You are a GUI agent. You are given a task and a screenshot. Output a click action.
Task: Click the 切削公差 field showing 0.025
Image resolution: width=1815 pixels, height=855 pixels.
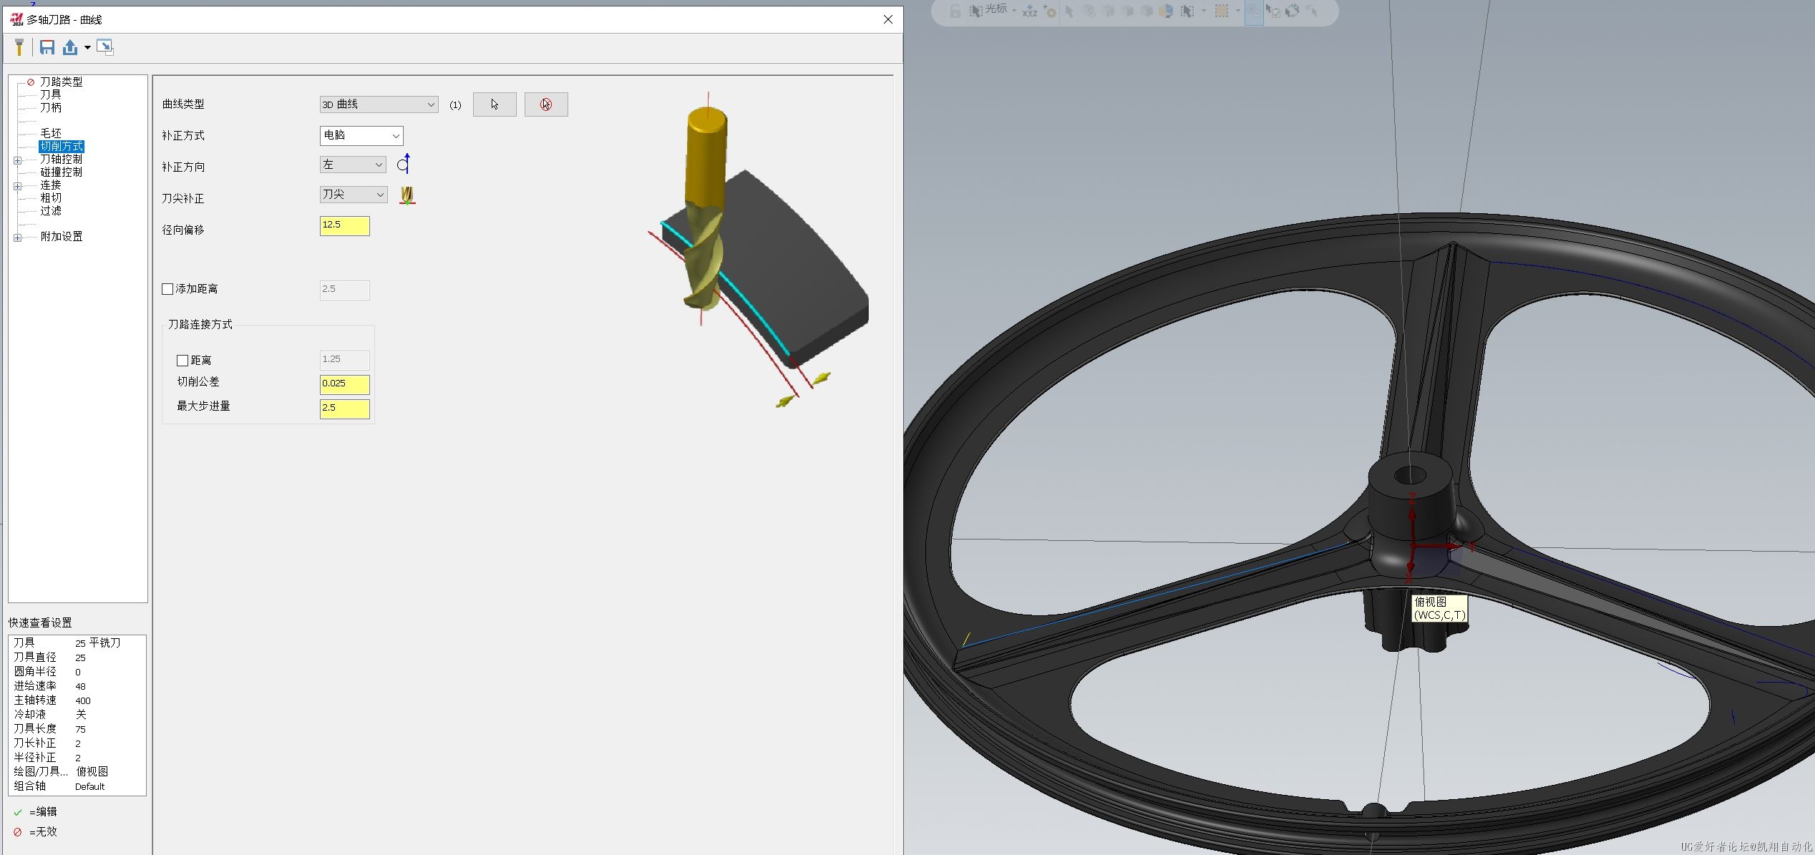(345, 384)
